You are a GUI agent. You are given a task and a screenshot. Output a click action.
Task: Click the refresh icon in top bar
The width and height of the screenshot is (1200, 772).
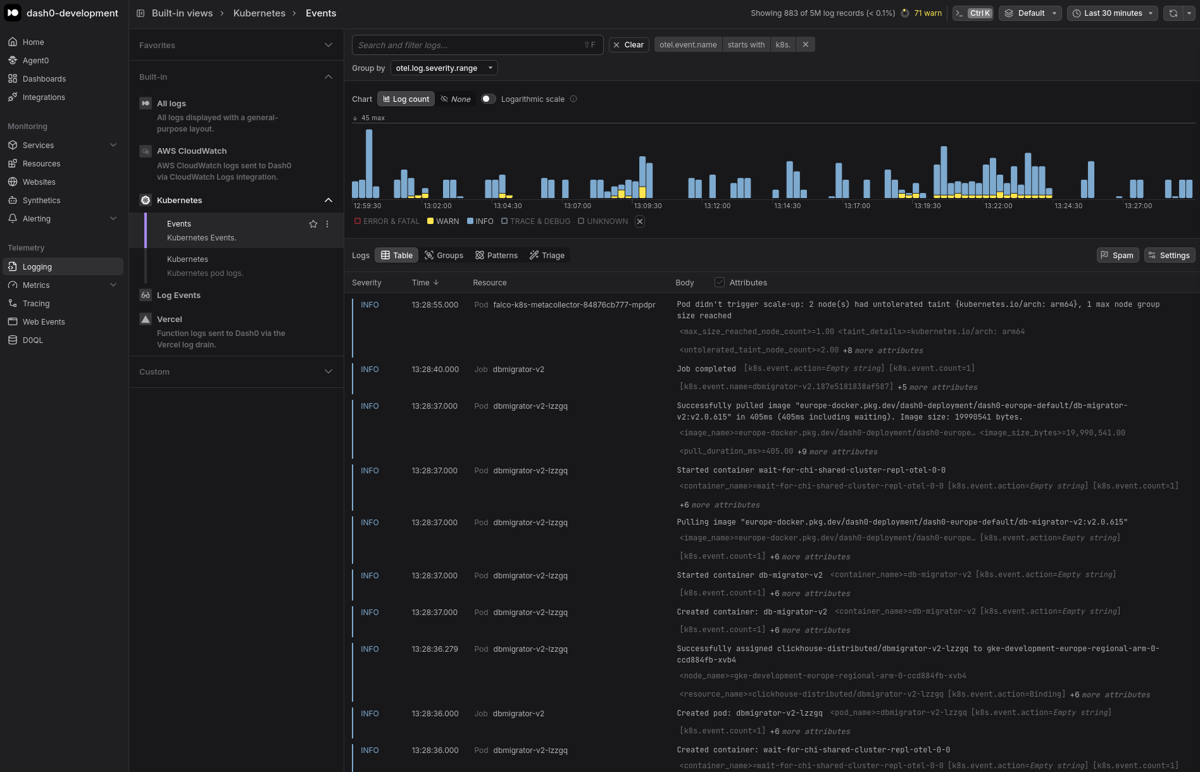(1173, 13)
